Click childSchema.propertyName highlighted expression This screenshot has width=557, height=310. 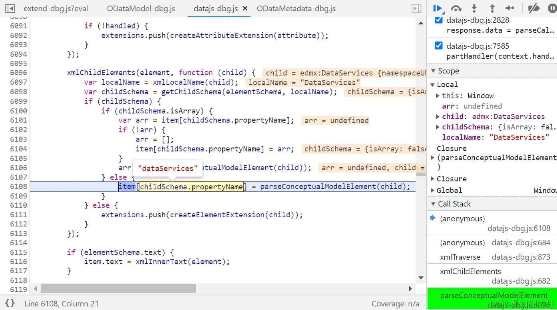point(191,187)
